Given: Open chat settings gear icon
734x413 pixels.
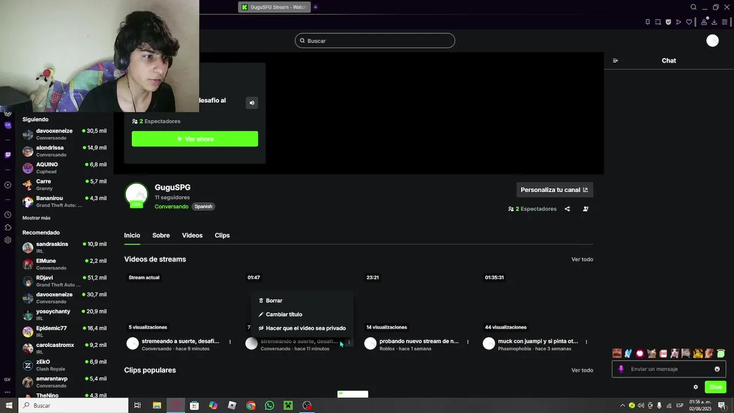Looking at the screenshot, I should (x=696, y=387).
